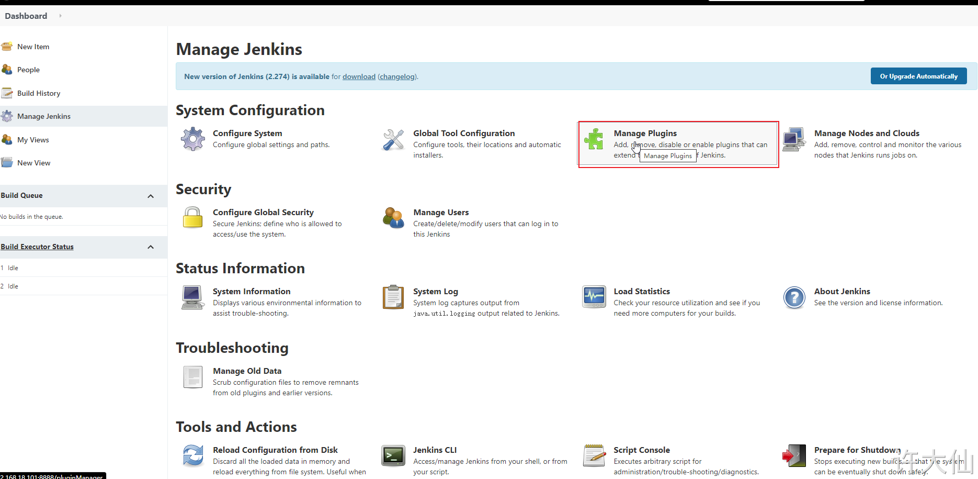This screenshot has width=978, height=479.
Task: Open the Manage Plugins title link
Action: 645,133
